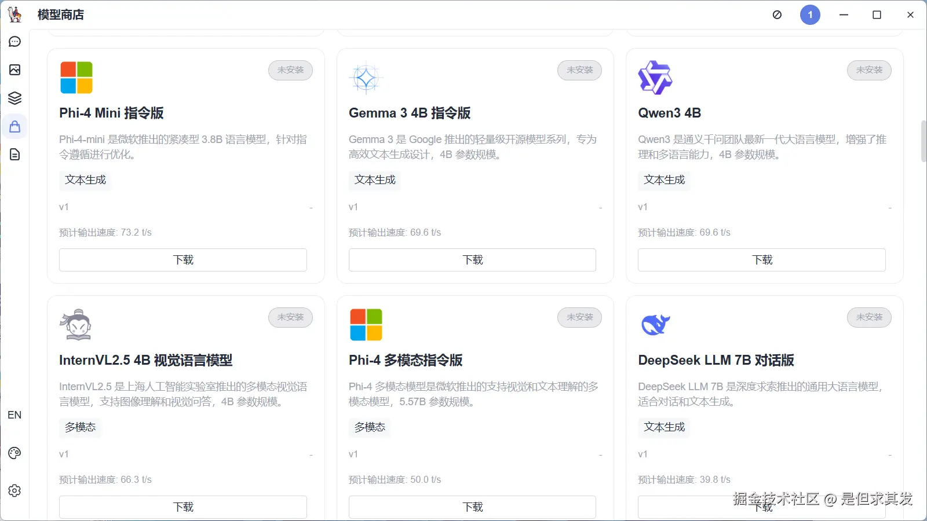Click the 模型商店 page title
The width and height of the screenshot is (927, 521).
click(61, 14)
